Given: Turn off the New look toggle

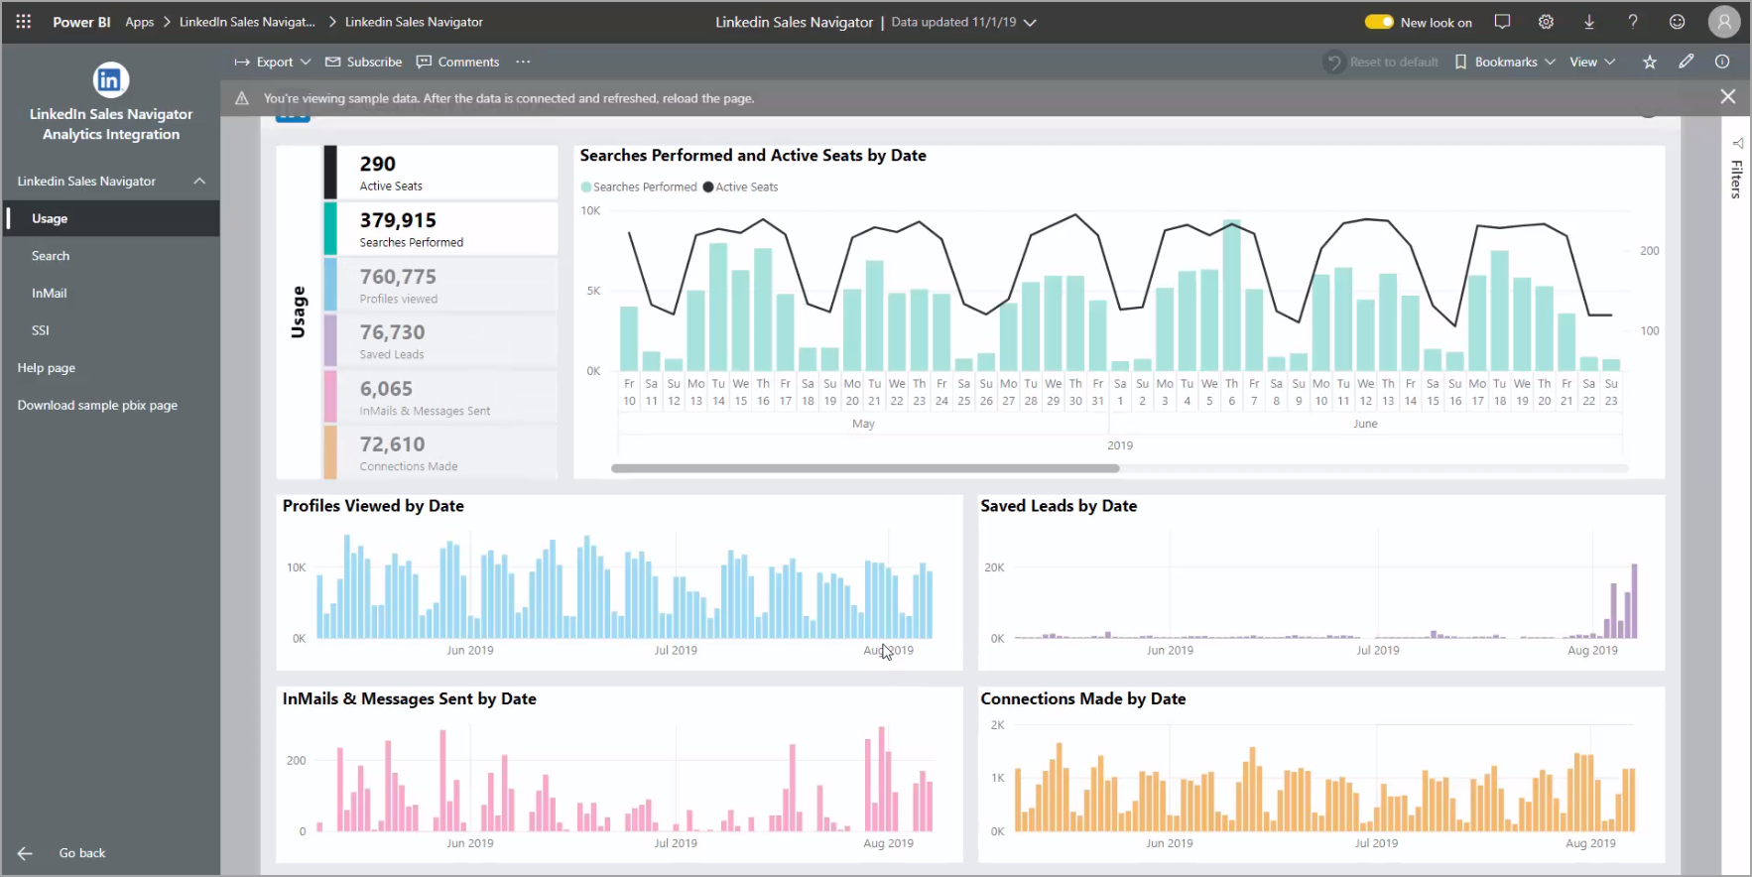Looking at the screenshot, I should point(1379,22).
